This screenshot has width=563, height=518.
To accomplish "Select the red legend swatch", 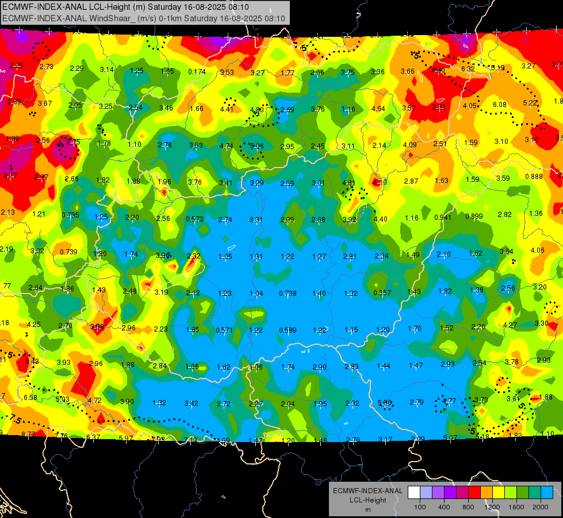I will [474, 492].
